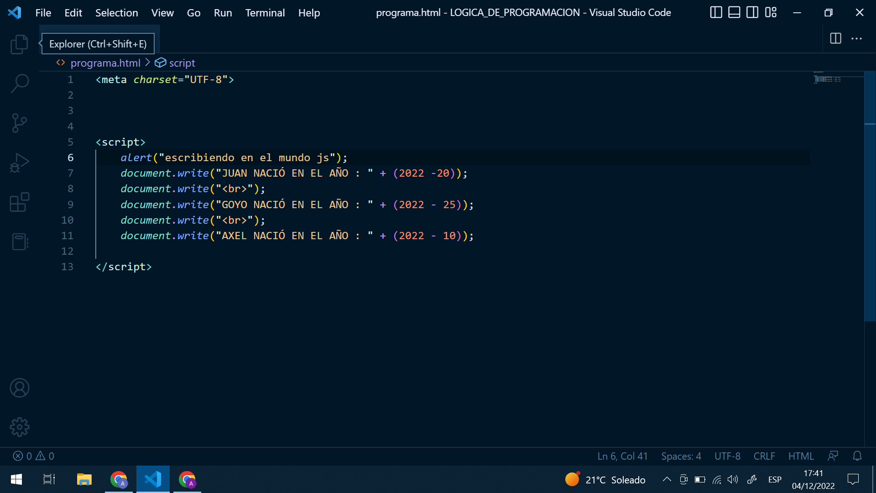The height and width of the screenshot is (493, 876).
Task: Open editor More Actions ellipsis
Action: 856,38
